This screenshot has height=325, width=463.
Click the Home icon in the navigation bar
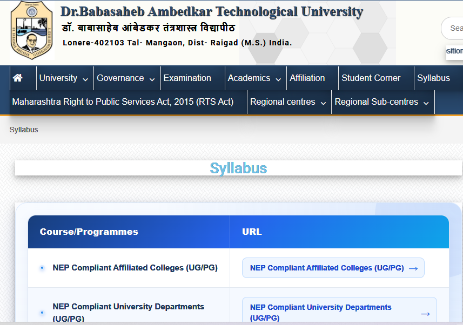18,78
